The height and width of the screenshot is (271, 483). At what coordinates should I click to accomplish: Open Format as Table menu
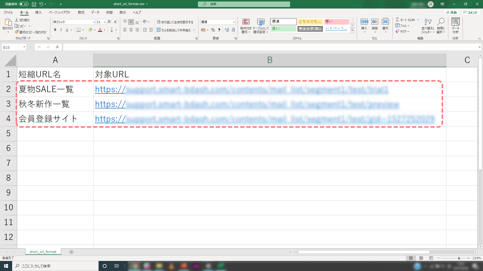coord(261,26)
